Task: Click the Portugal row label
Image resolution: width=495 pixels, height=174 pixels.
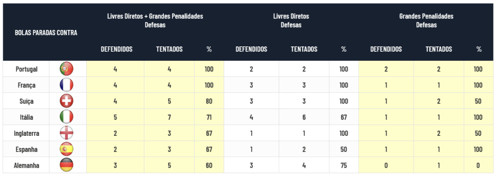Action: tap(27, 69)
